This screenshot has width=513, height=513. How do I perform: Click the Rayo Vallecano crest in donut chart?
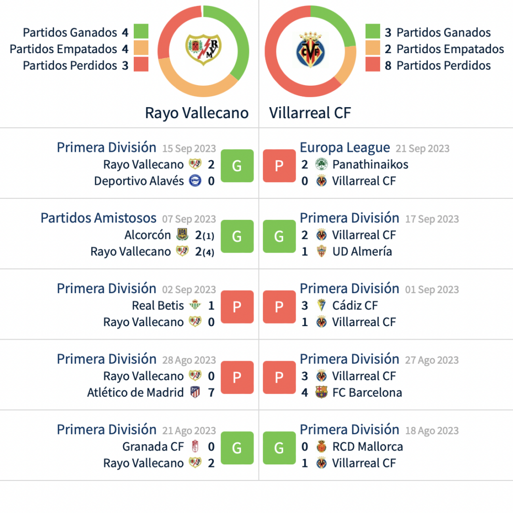pos(202,49)
